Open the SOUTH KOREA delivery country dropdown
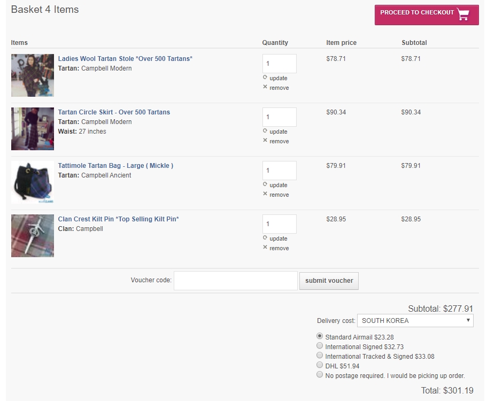 point(415,321)
